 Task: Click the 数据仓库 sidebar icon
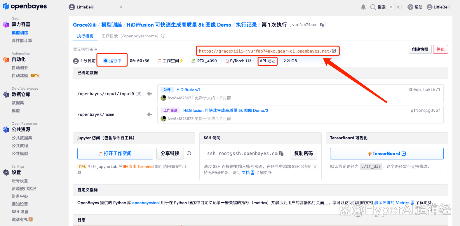pos(6,95)
